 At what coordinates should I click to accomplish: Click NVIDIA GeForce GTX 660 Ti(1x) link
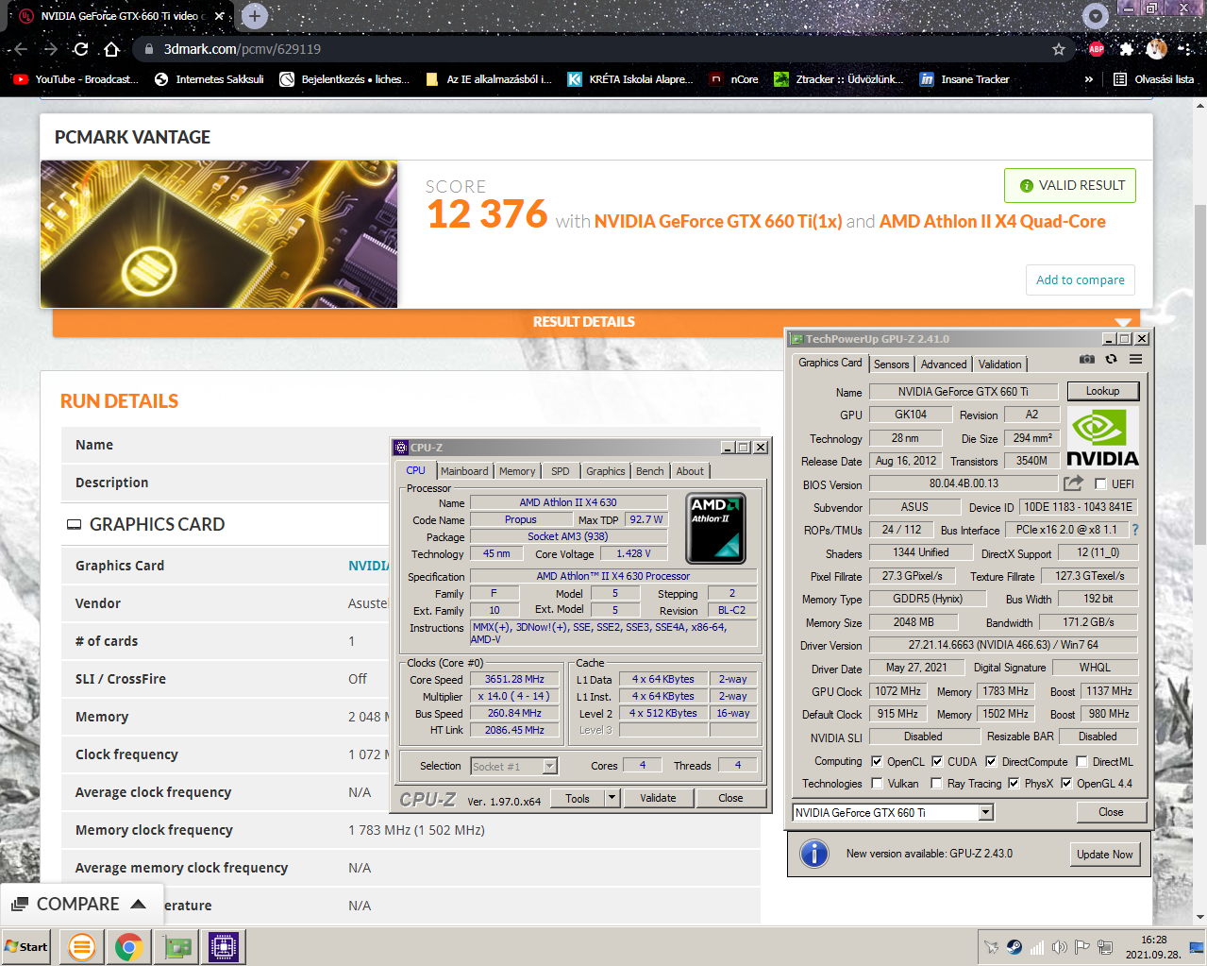(x=718, y=222)
